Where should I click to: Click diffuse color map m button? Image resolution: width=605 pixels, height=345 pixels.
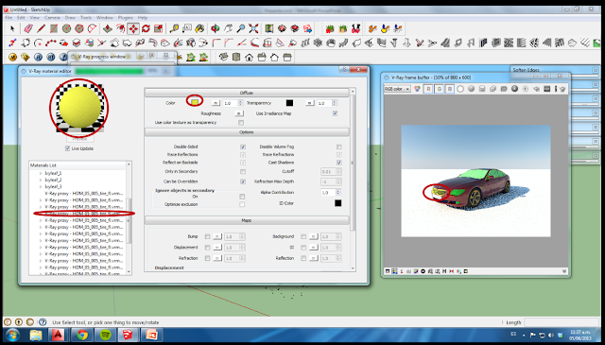(x=216, y=103)
